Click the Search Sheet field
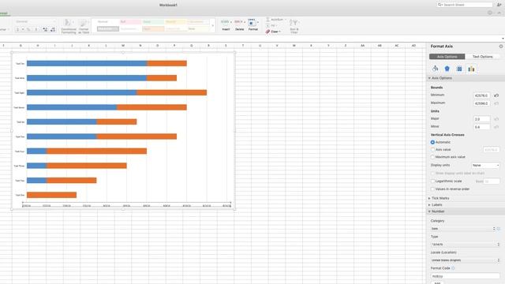505x284 pixels. 465,5
